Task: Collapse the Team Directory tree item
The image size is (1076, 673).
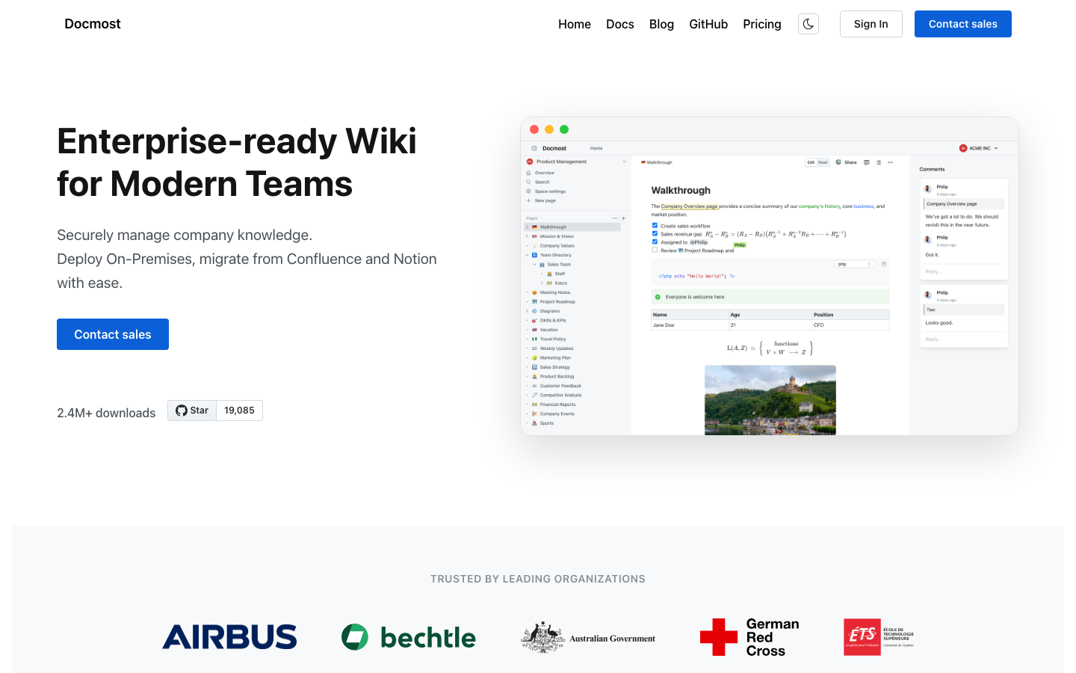Action: pyautogui.click(x=527, y=255)
